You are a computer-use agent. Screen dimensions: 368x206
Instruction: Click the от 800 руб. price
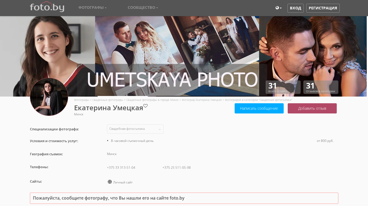(325, 141)
